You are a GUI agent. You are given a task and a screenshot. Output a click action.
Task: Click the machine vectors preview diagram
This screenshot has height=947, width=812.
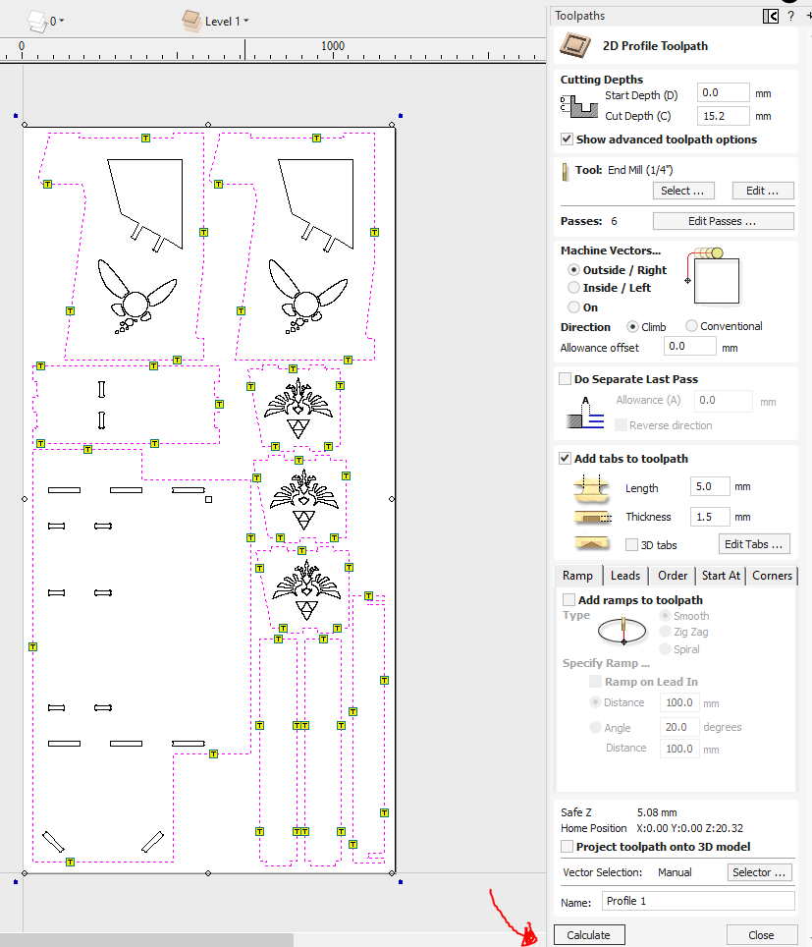point(713,277)
